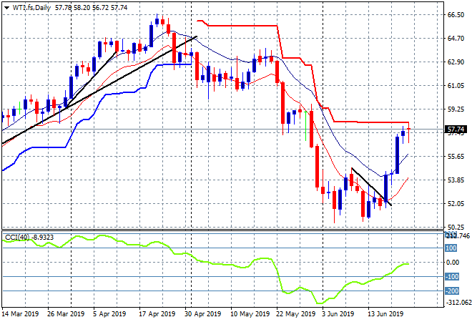Select the thick red resistance step line

pos(277,26)
